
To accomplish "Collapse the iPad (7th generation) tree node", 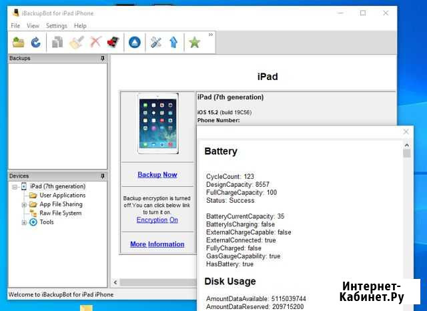I will 15,187.
